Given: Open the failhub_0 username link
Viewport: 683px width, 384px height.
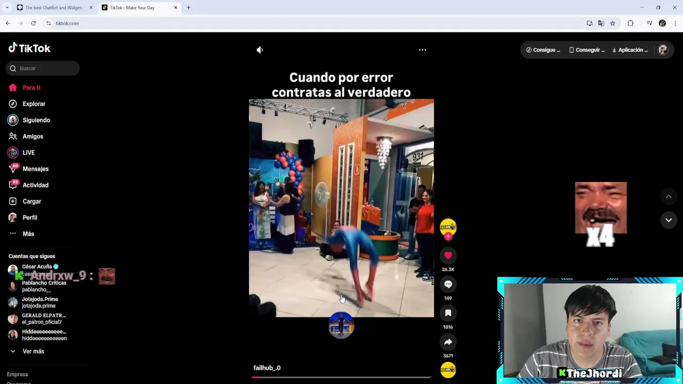Looking at the screenshot, I should coord(267,367).
